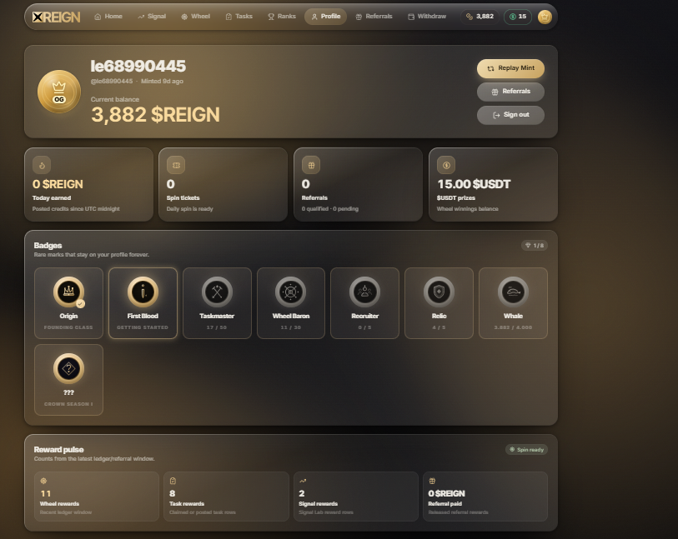Select the Whale badge icon
The width and height of the screenshot is (678, 539).
(513, 292)
